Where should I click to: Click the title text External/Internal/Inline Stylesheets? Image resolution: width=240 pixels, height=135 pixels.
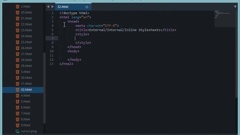(124, 30)
